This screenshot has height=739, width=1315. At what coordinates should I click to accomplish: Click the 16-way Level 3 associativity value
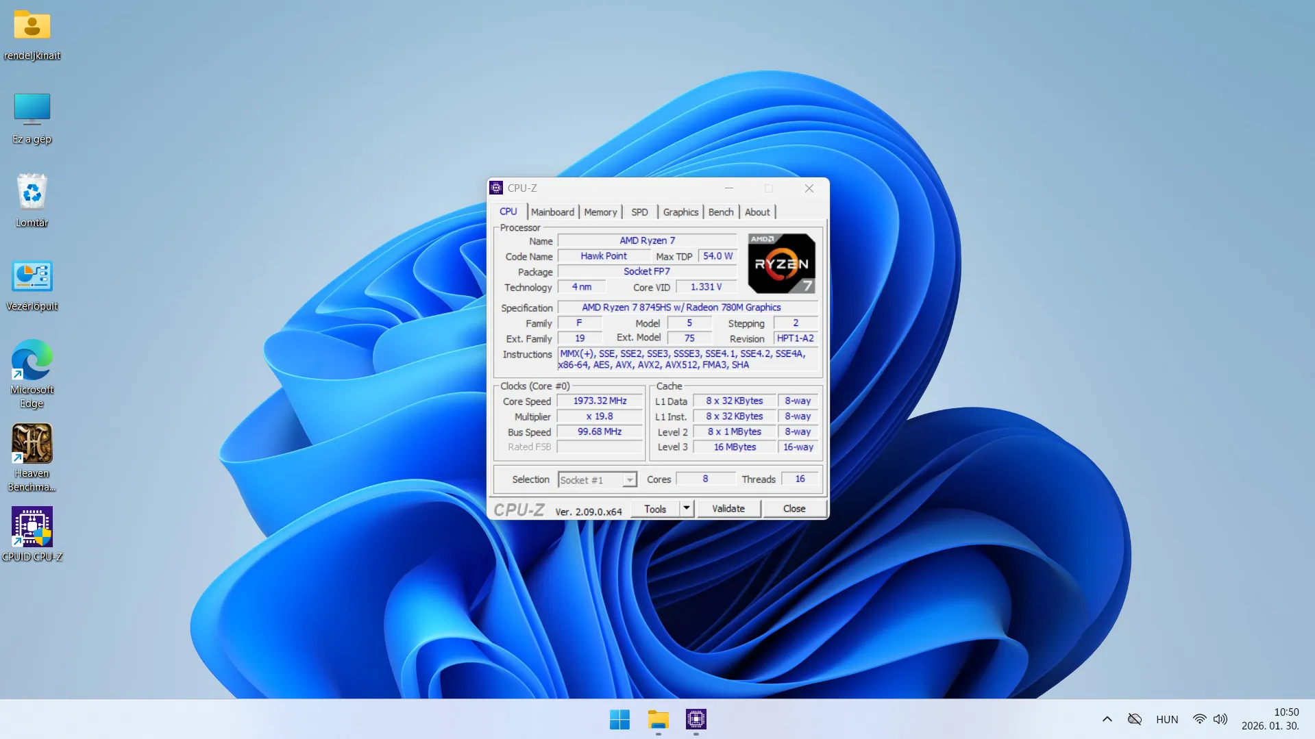[x=798, y=447]
